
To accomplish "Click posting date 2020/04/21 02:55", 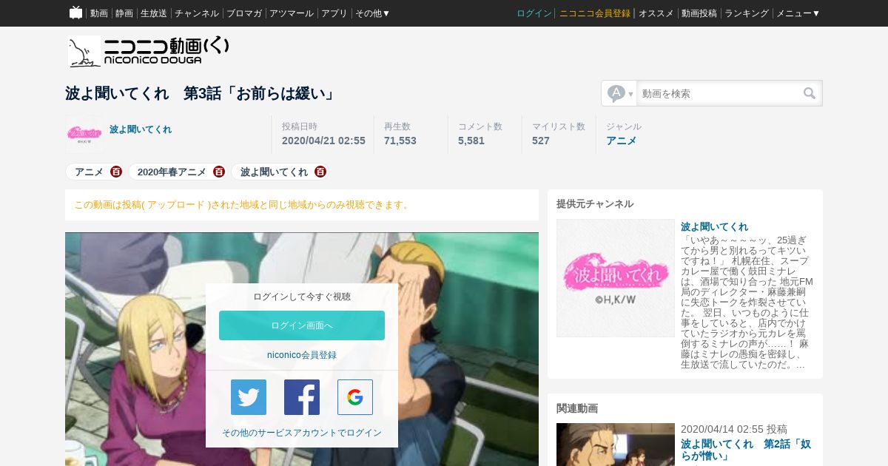I will pos(323,141).
